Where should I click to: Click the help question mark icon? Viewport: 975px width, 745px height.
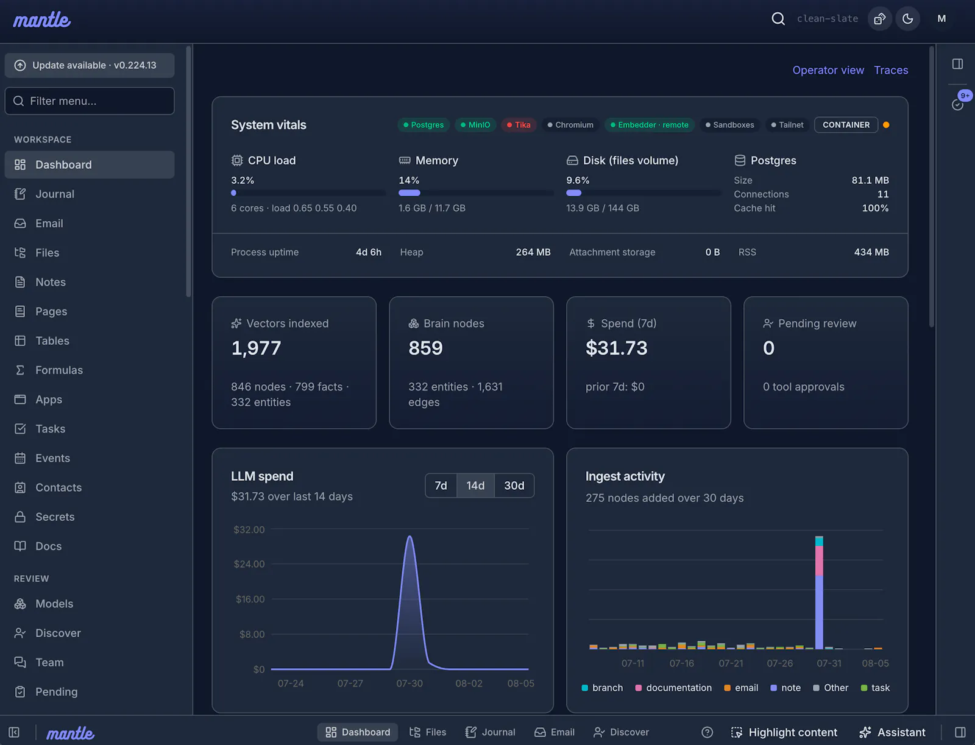[x=707, y=732]
